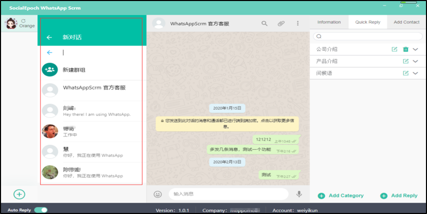Image resolution: width=427 pixels, height=214 pixels.
Task: Click the blue back arrow in search row
Action: (x=49, y=52)
